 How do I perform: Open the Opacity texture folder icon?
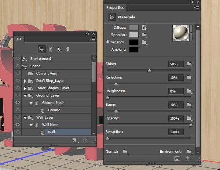(189, 118)
